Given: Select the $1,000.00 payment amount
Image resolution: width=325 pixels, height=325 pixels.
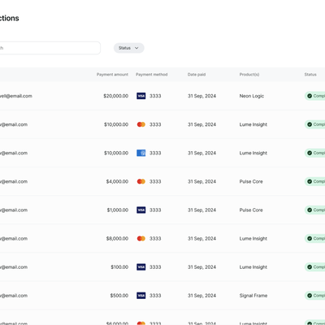Looking at the screenshot, I should click(x=118, y=210).
